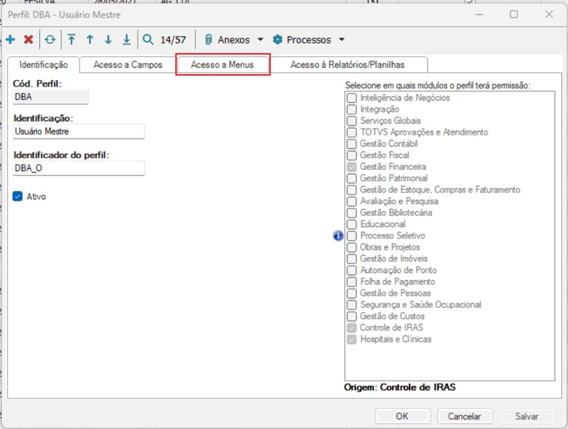Click the info icon beside Processo Seletivo
This screenshot has height=429, width=568.
click(342, 235)
